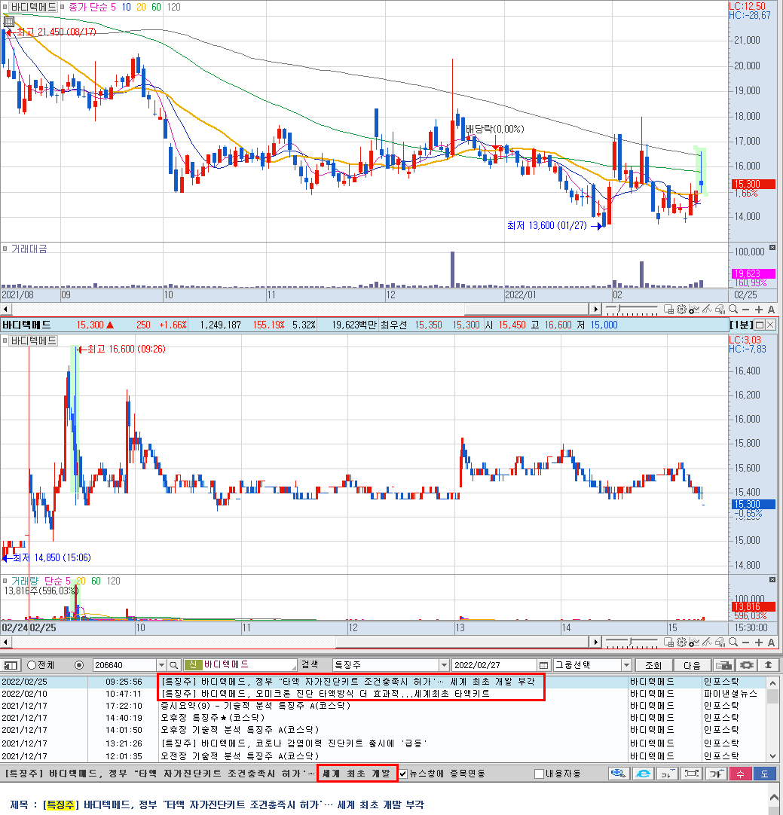Screen dimensions: 783x815
Task: Increase font size with larger 가 icon
Action: [x=716, y=774]
